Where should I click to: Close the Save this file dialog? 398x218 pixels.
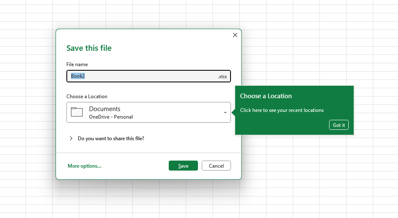tap(235, 35)
